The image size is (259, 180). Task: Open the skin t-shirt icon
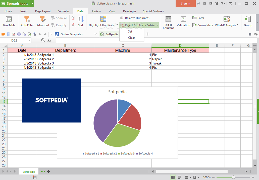pos(217,3)
